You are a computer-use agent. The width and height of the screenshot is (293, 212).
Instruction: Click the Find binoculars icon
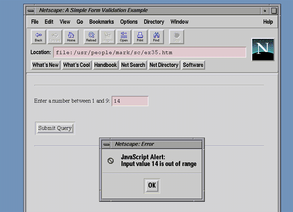click(x=156, y=37)
